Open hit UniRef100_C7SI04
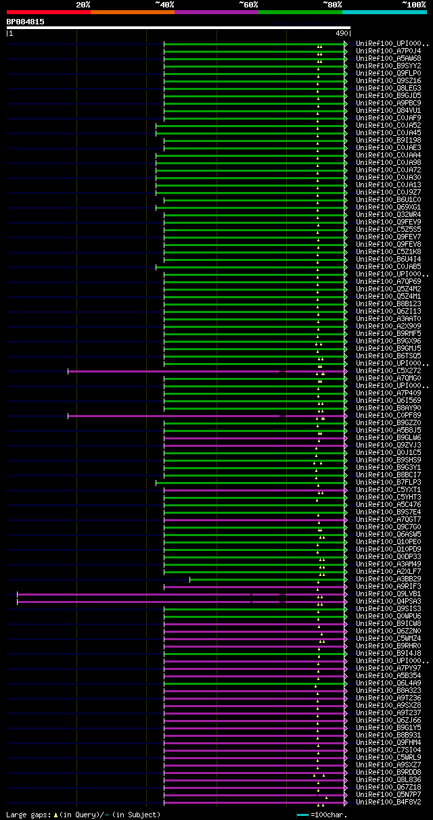The width and height of the screenshot is (433, 820). point(388,750)
